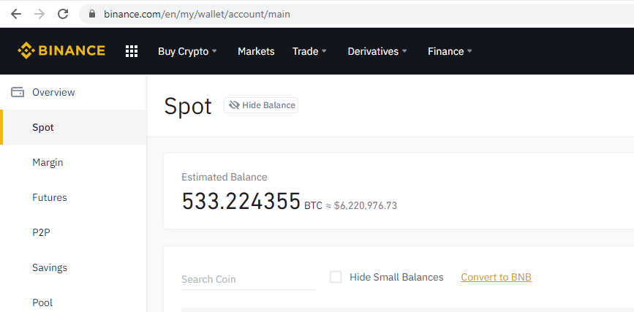Expand the Finance dropdown menu
This screenshot has height=312, width=634.
point(450,51)
